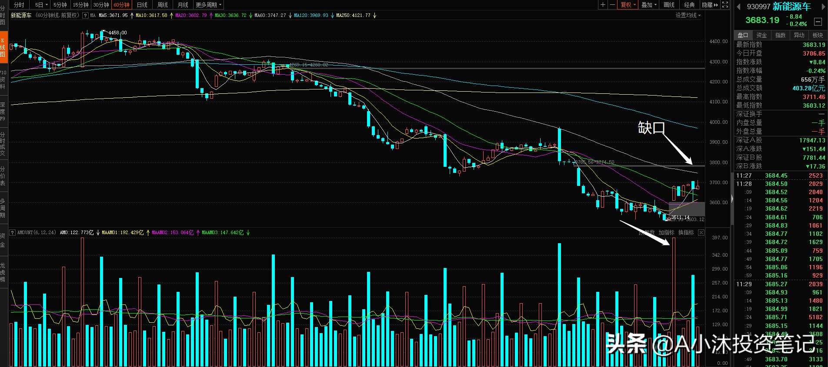The image size is (828, 367).
Task: Click the 3511.14 low price marker
Action: 680,217
